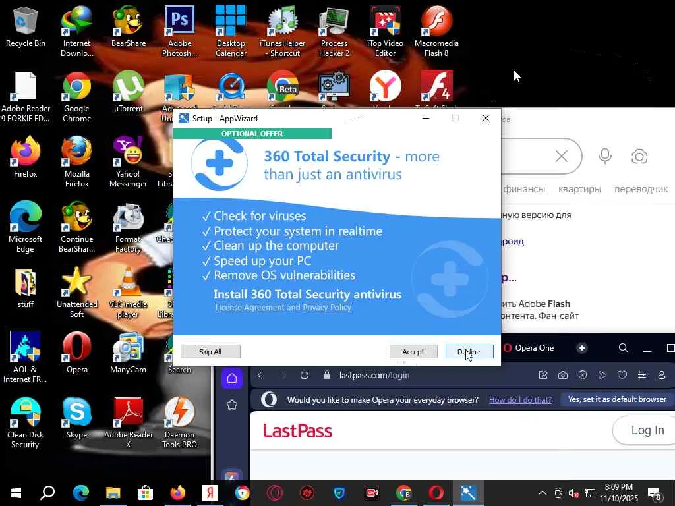Open Microsoft Edge desktop icon
The height and width of the screenshot is (506, 675).
pyautogui.click(x=26, y=227)
